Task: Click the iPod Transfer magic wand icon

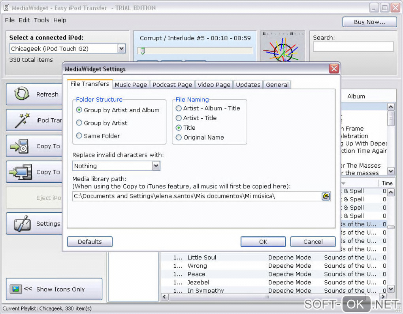Action: click(x=22, y=120)
